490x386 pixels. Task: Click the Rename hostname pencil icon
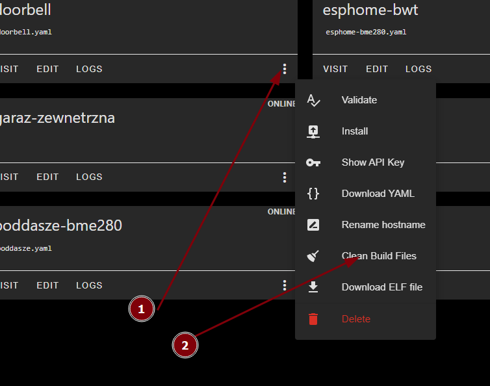pyautogui.click(x=313, y=225)
